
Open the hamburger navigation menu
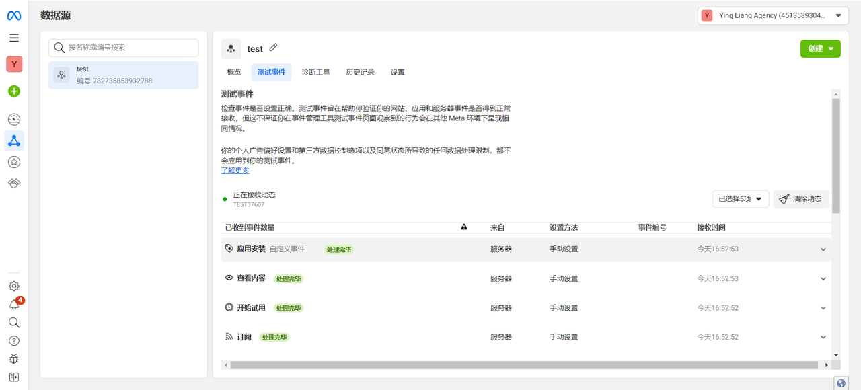pos(13,38)
